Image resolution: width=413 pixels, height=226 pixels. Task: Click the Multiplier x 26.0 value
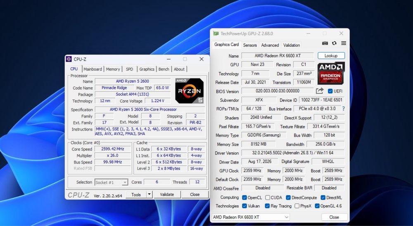pos(113,155)
